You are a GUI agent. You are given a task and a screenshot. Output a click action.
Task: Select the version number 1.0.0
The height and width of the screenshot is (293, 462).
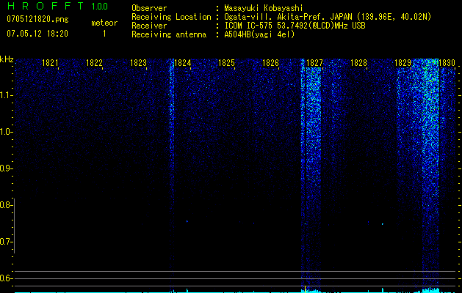pos(100,6)
